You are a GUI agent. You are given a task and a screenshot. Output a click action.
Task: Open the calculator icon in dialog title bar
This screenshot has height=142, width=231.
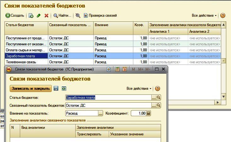(117, 69)
